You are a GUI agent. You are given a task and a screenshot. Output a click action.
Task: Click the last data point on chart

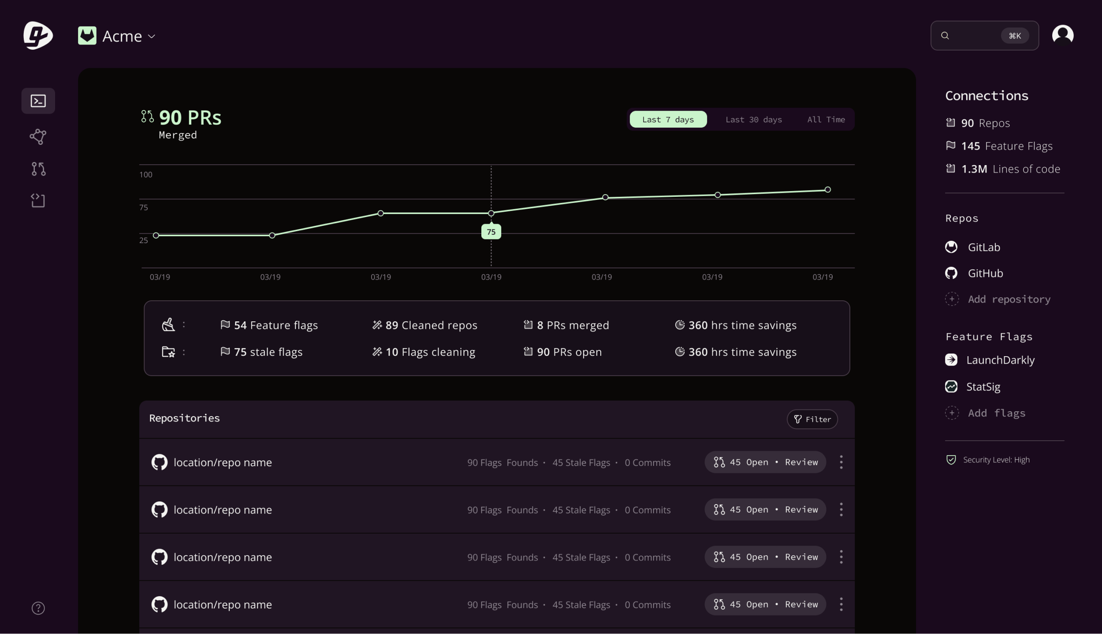(827, 189)
